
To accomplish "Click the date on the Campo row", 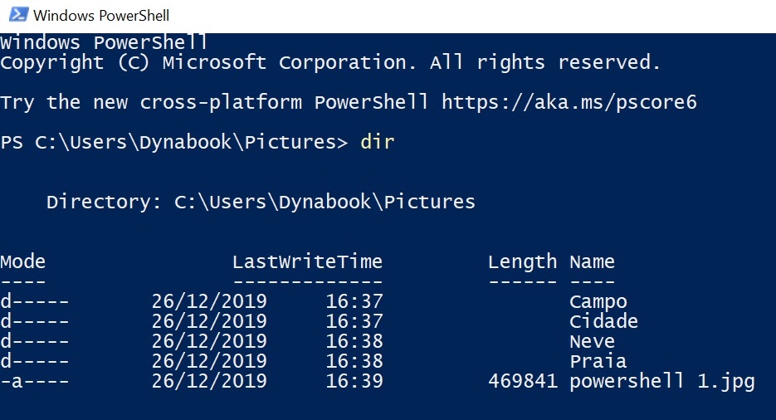I will (209, 301).
